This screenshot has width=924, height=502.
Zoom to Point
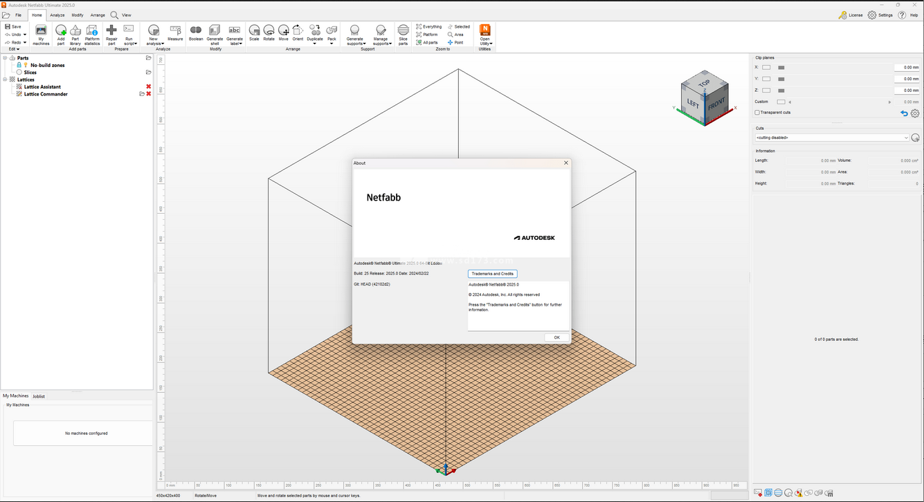coord(455,43)
